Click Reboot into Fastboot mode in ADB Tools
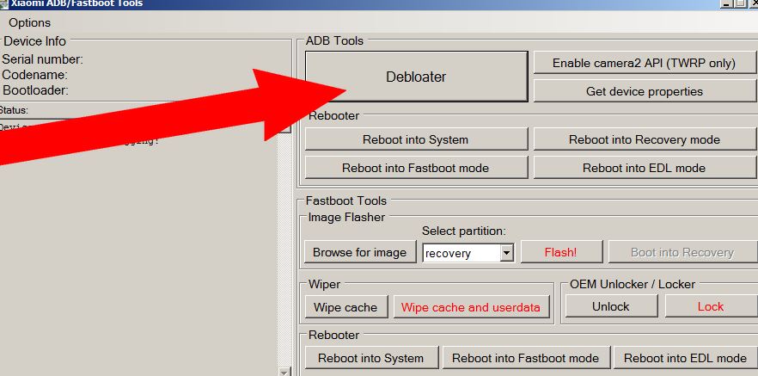Screen dimensions: 758x376 pos(416,168)
